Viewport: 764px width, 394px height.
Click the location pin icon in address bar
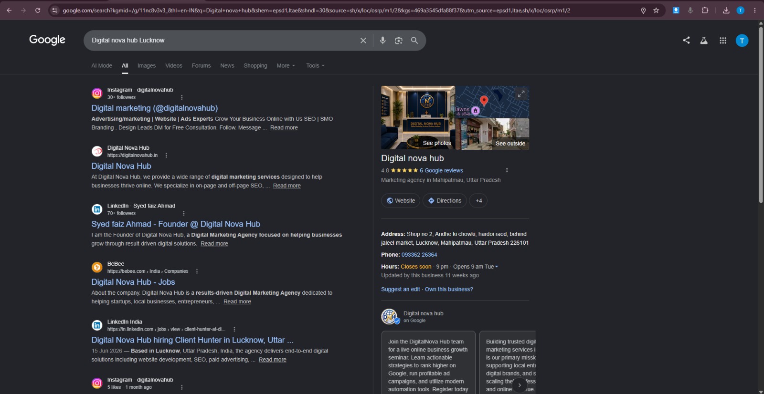643,10
